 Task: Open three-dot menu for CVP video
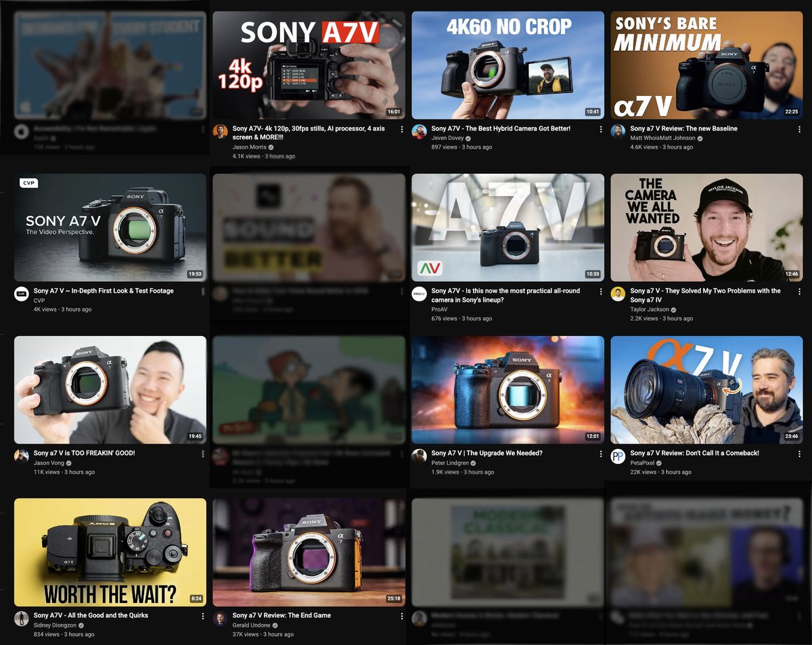tap(203, 291)
